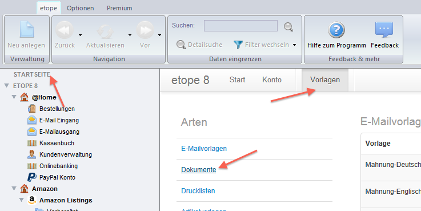Viewport: 421px width, 211px height.
Task: Click the Feedback speech bubble icon
Action: tap(384, 30)
